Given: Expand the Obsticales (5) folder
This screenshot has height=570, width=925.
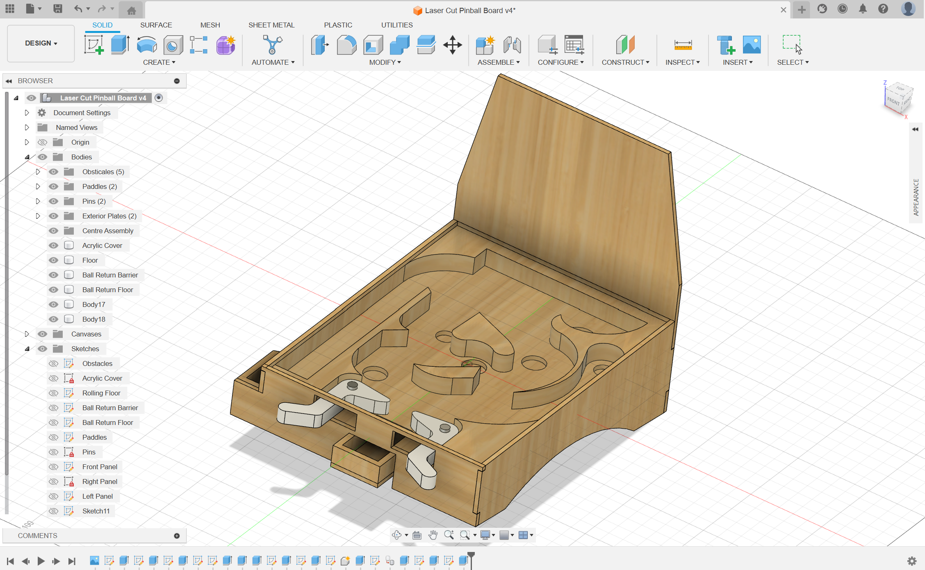Looking at the screenshot, I should pyautogui.click(x=38, y=172).
